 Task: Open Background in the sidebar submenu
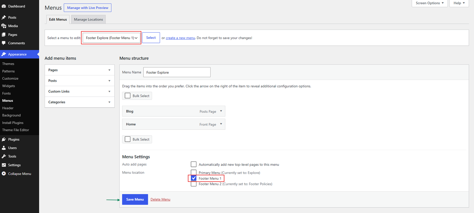pyautogui.click(x=12, y=115)
